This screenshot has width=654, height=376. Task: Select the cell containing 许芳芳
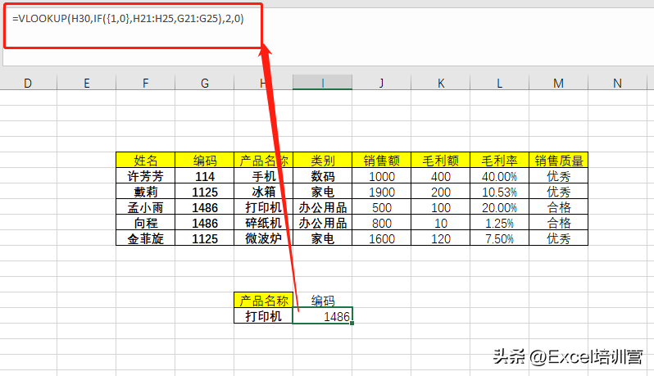[146, 176]
